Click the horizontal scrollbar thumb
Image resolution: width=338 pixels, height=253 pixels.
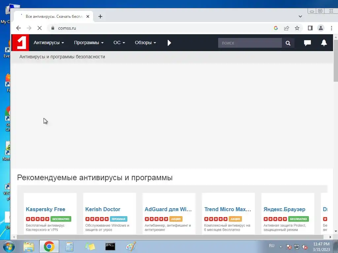[x=170, y=237]
